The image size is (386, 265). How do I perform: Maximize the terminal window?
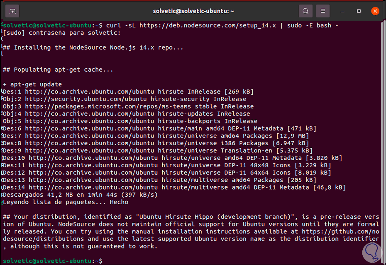pyautogui.click(x=359, y=11)
